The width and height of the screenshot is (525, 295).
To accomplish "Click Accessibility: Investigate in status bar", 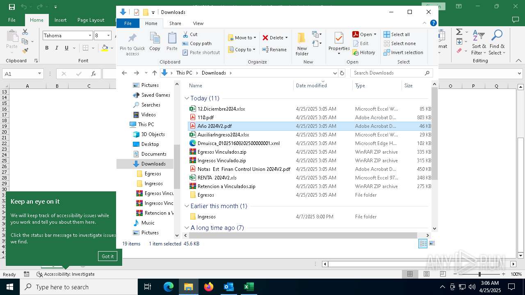I will click(x=66, y=274).
